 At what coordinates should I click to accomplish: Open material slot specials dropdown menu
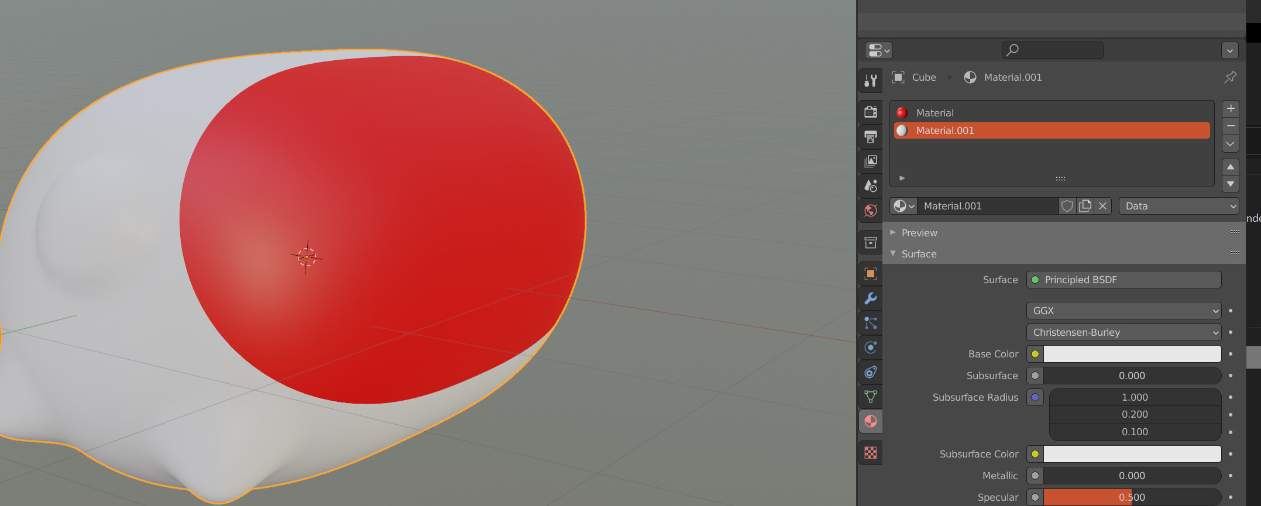1231,144
